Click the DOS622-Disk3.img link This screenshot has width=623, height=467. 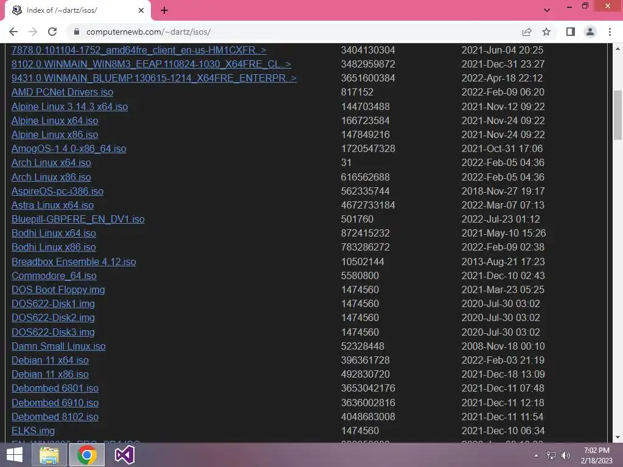click(54, 332)
